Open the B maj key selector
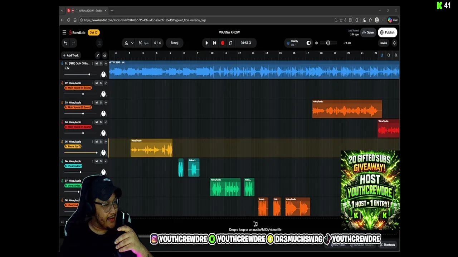This screenshot has height=257, width=458. (175, 43)
